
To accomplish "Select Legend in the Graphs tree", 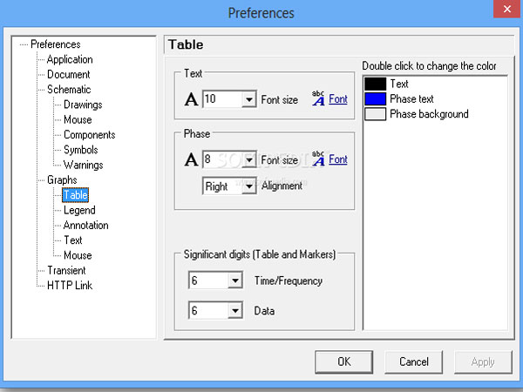I will point(79,210).
